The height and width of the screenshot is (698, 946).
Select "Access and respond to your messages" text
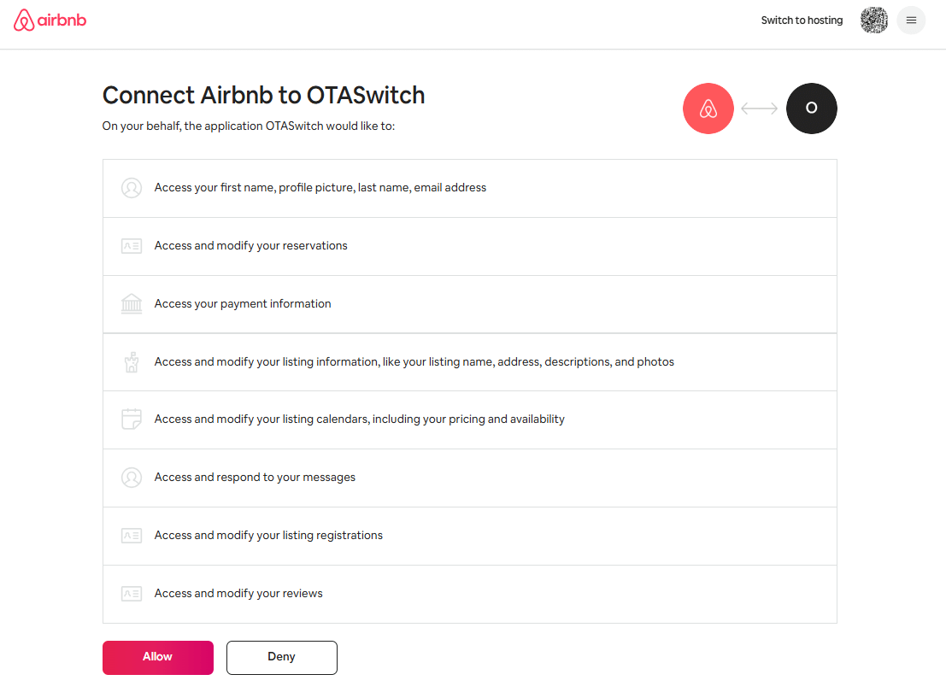pos(255,478)
